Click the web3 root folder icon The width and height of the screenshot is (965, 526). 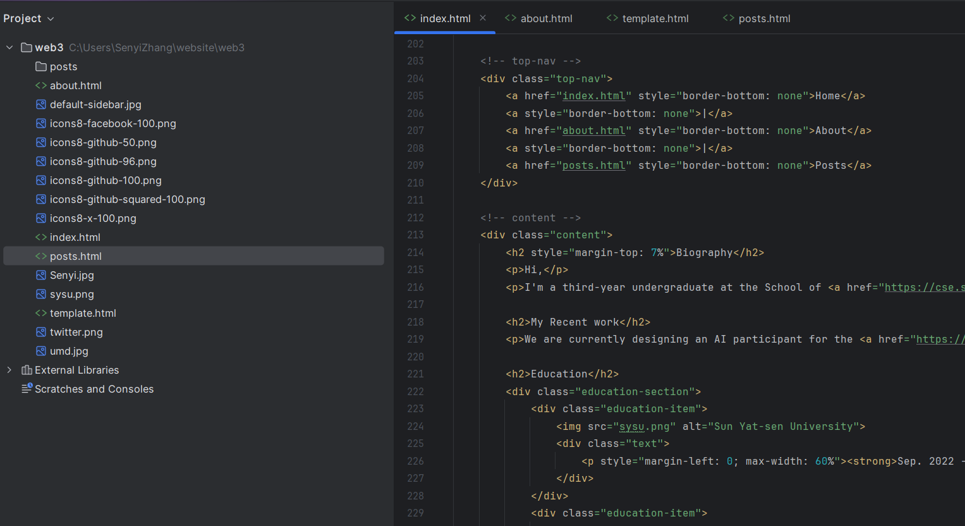[x=27, y=47]
